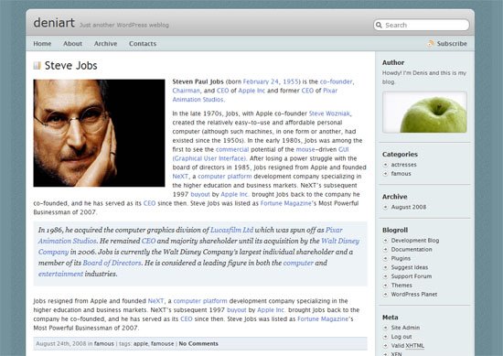This screenshot has height=356, width=503.
Task: Click the deniart site title
Action: pos(54,23)
